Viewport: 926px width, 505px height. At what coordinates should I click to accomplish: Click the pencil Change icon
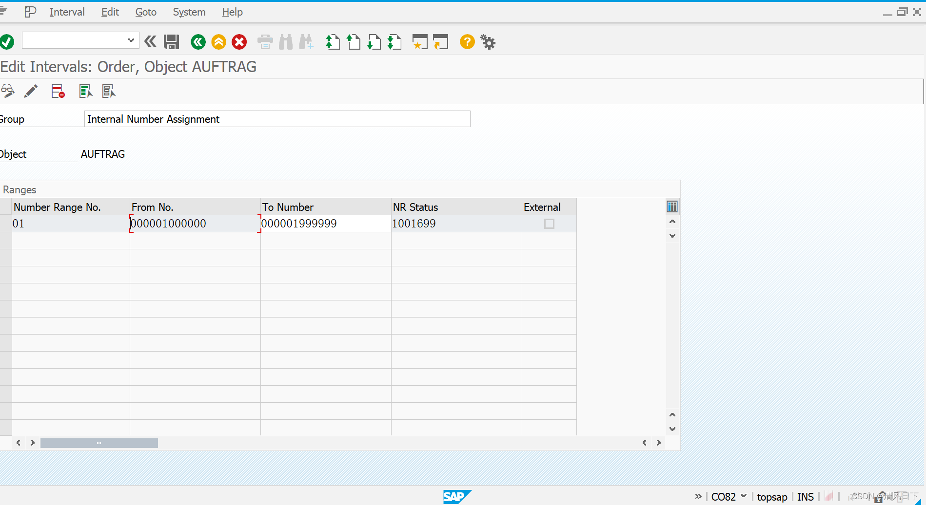[x=31, y=91]
